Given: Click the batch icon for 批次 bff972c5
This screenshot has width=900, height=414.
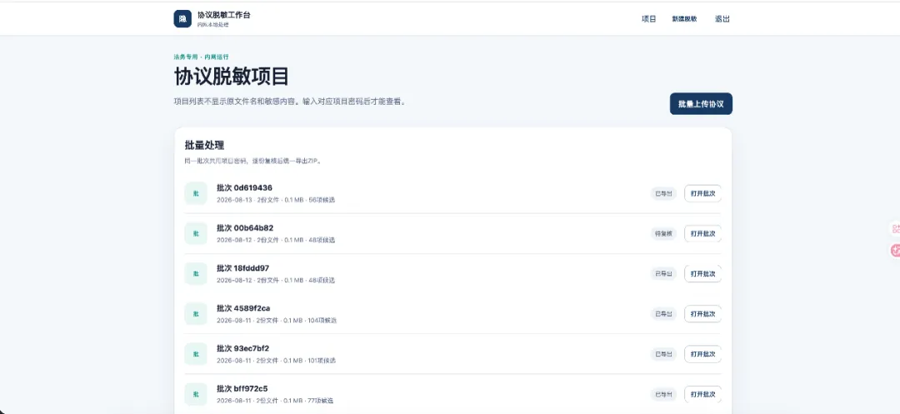Looking at the screenshot, I should tap(196, 394).
